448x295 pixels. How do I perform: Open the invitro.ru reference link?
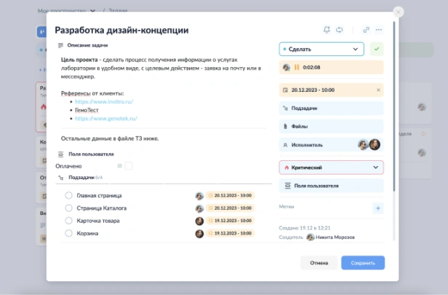tap(103, 102)
